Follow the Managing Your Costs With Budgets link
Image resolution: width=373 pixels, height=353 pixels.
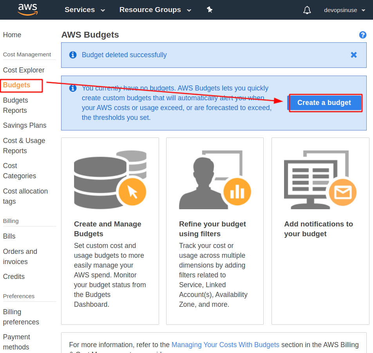(x=225, y=345)
